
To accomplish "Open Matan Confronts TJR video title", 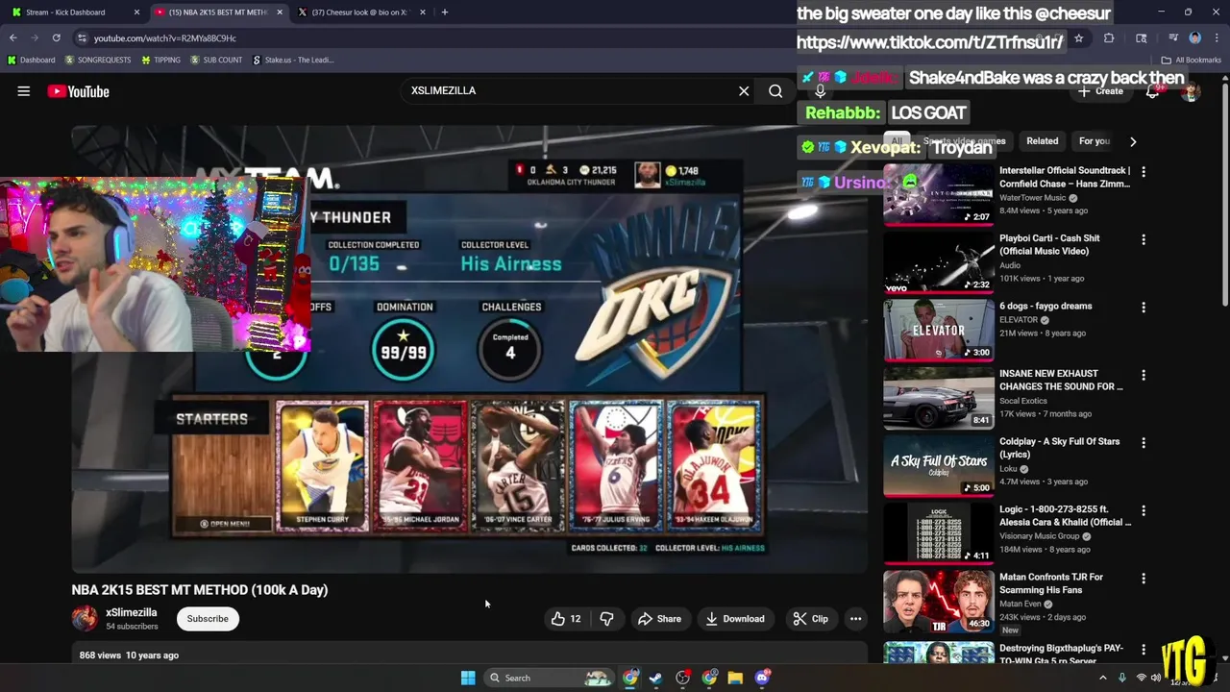I will tap(1051, 583).
